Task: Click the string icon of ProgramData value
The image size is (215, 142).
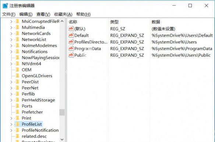Action: (x=71, y=48)
